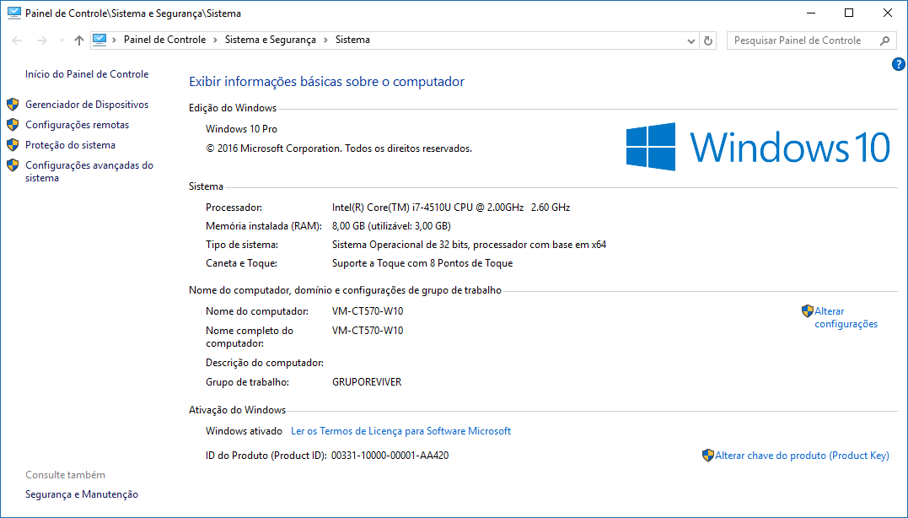
Task: Refresh the page with the refresh icon
Action: (707, 40)
